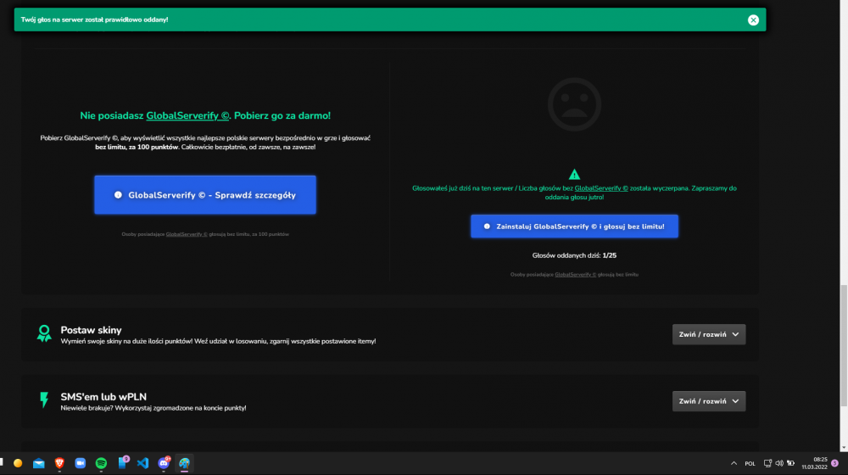This screenshot has height=475, width=848.
Task: Click the 'Postaw skiny' section heading
Action: (91, 330)
